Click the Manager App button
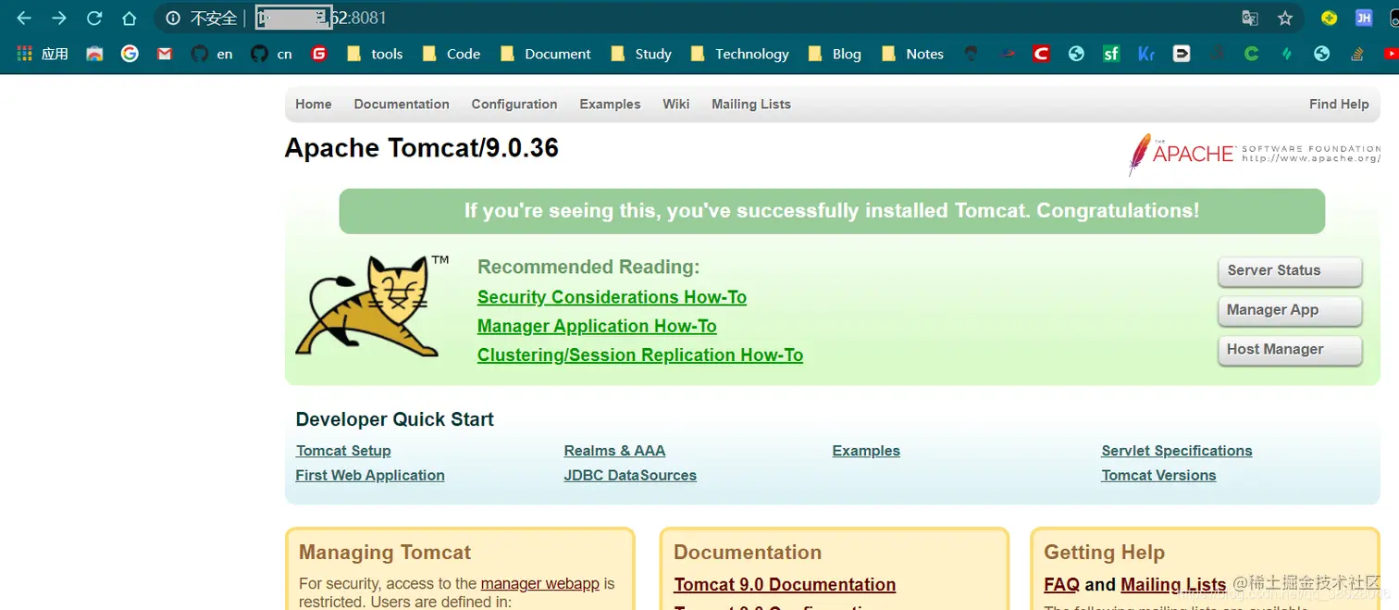 [1290, 311]
